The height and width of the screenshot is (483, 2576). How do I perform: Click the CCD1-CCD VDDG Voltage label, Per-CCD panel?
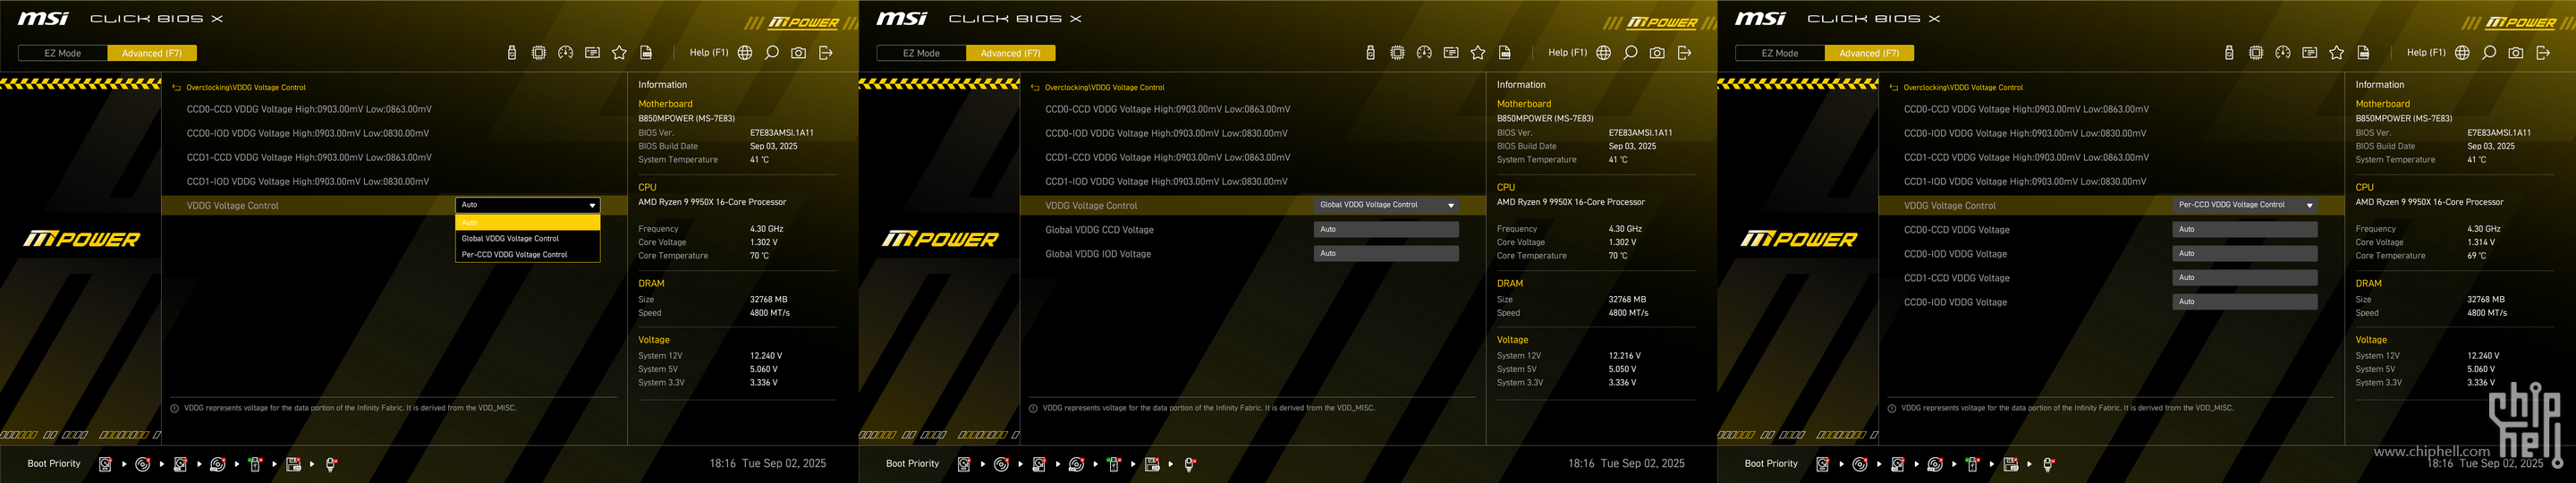coord(1957,278)
